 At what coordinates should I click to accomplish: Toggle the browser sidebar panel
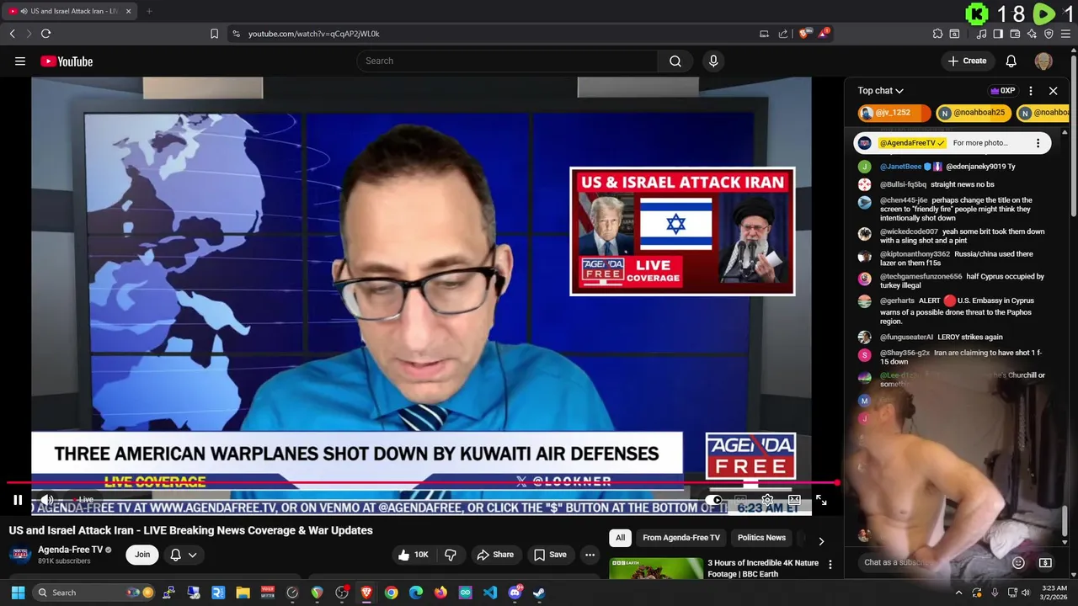pos(998,34)
